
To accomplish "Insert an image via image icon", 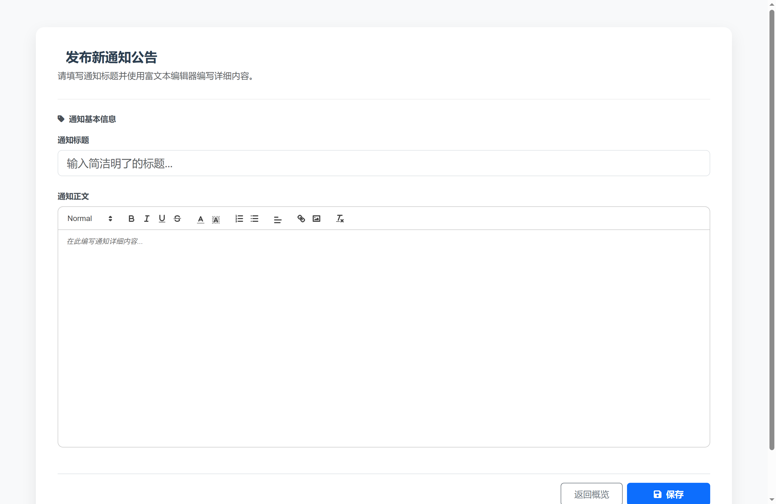I will [316, 219].
